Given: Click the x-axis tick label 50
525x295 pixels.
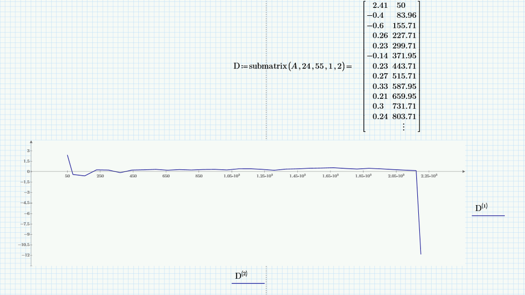Looking at the screenshot, I should [x=67, y=176].
